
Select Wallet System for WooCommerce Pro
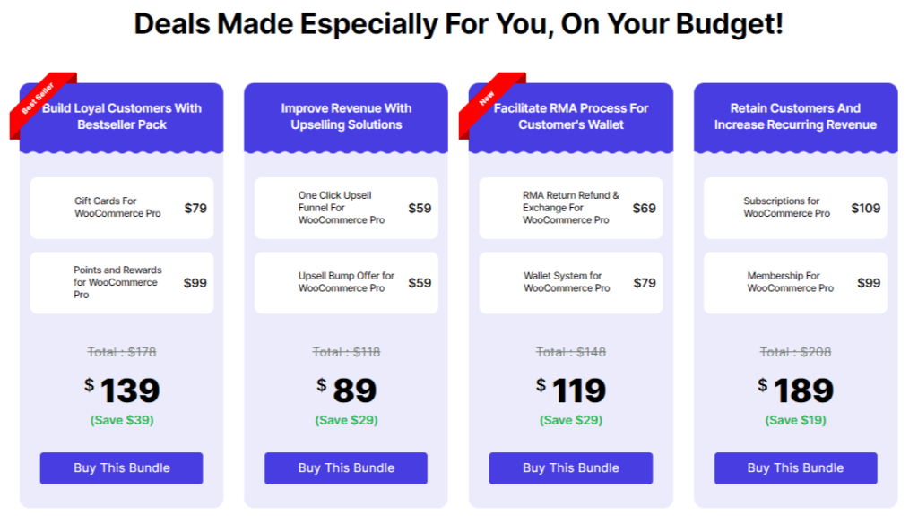pyautogui.click(x=567, y=282)
